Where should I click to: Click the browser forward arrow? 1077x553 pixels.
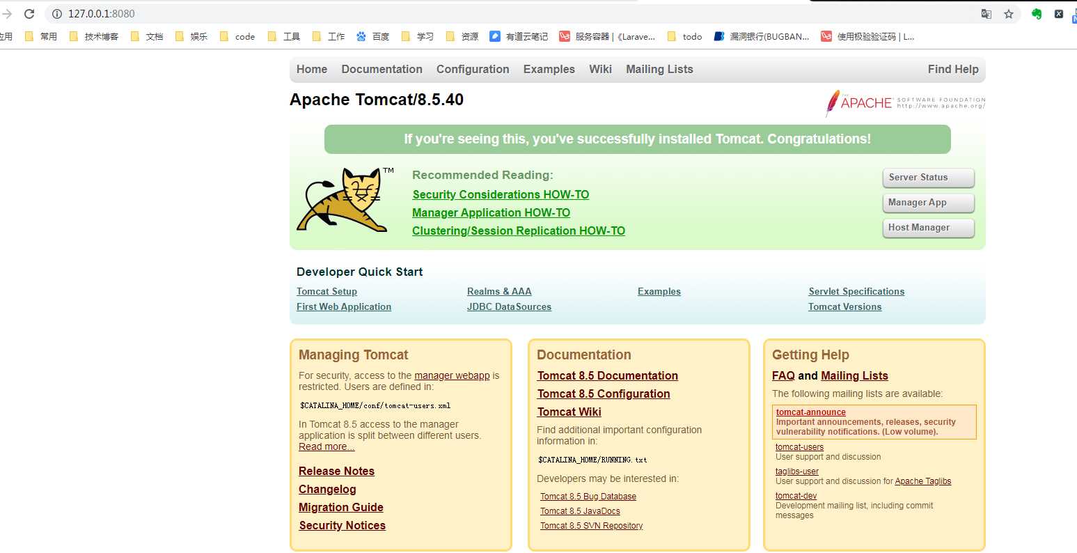click(7, 14)
